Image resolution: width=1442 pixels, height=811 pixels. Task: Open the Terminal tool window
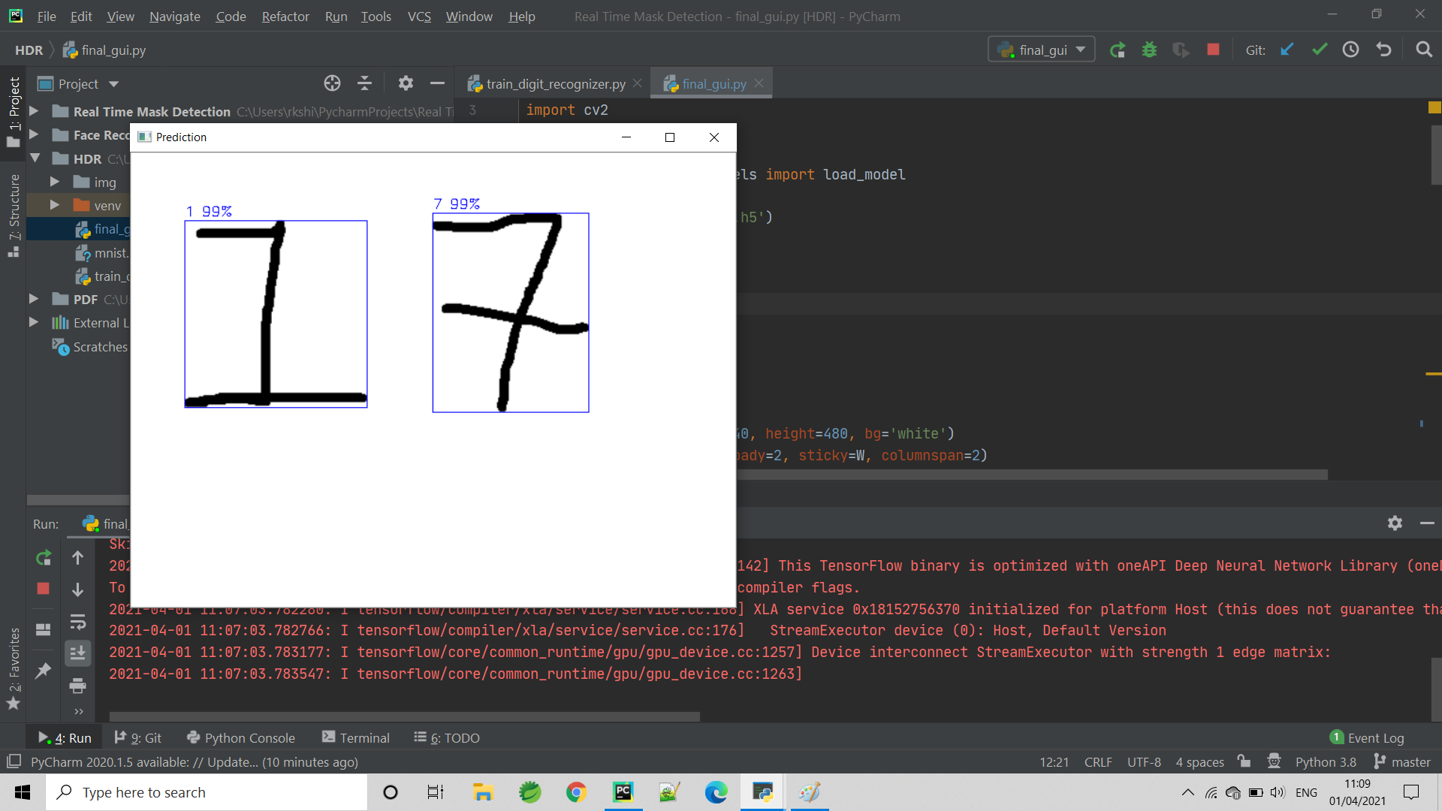click(356, 737)
